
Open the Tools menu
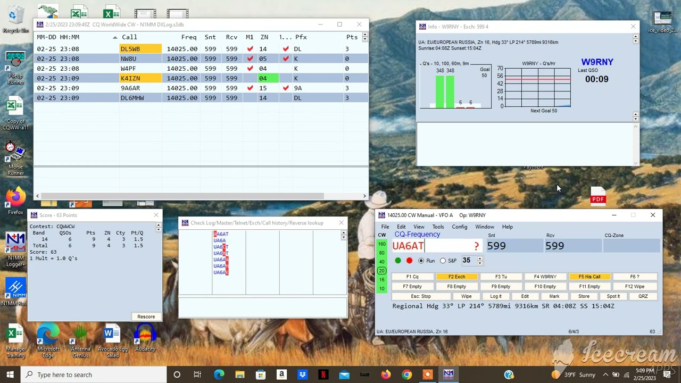point(438,227)
